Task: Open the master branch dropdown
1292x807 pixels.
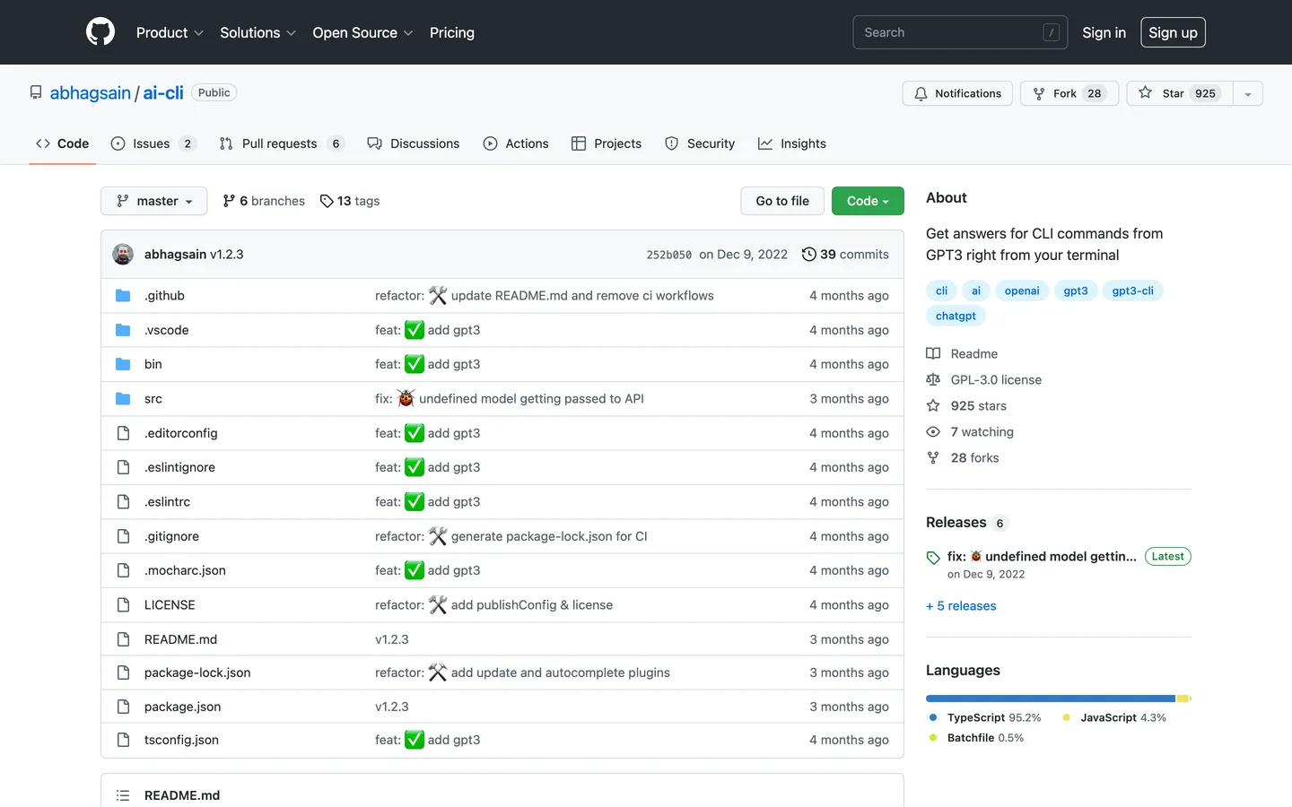Action: pyautogui.click(x=154, y=201)
